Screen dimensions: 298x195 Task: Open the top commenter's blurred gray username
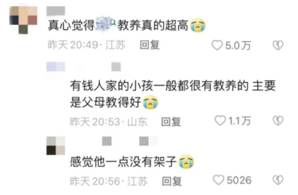point(56,11)
